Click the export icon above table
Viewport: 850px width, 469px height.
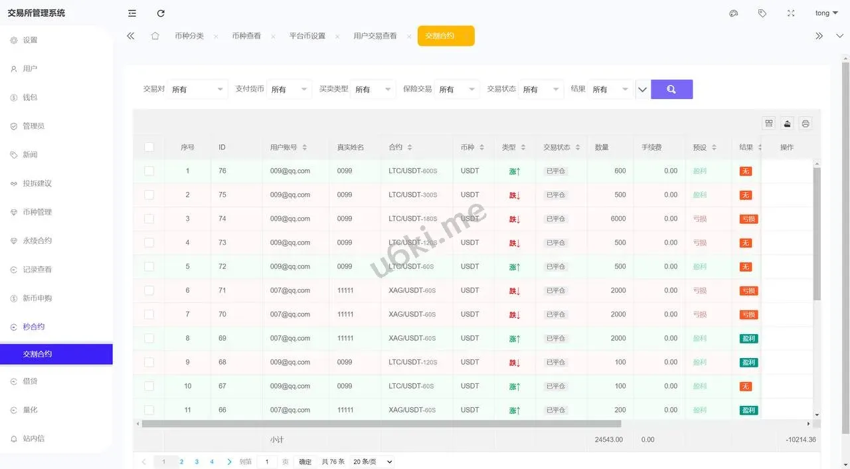[787, 124]
